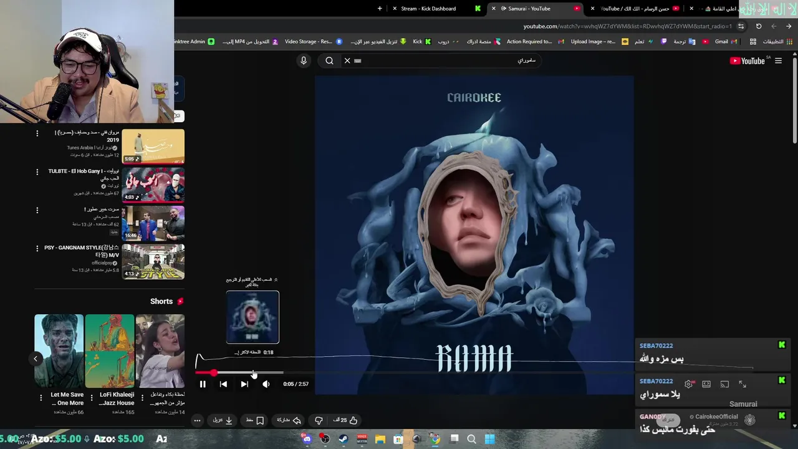The width and height of the screenshot is (798, 449).
Task: Open LoFi Khaleeji Jazz House short
Action: pyautogui.click(x=110, y=351)
